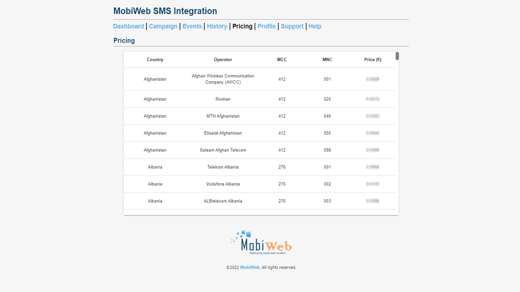Image resolution: width=520 pixels, height=292 pixels.
Task: Select the Pricing tab
Action: point(242,26)
